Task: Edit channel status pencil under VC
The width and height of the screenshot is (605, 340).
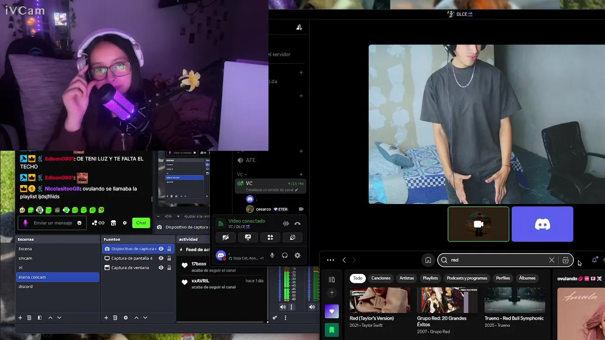Action: point(296,190)
